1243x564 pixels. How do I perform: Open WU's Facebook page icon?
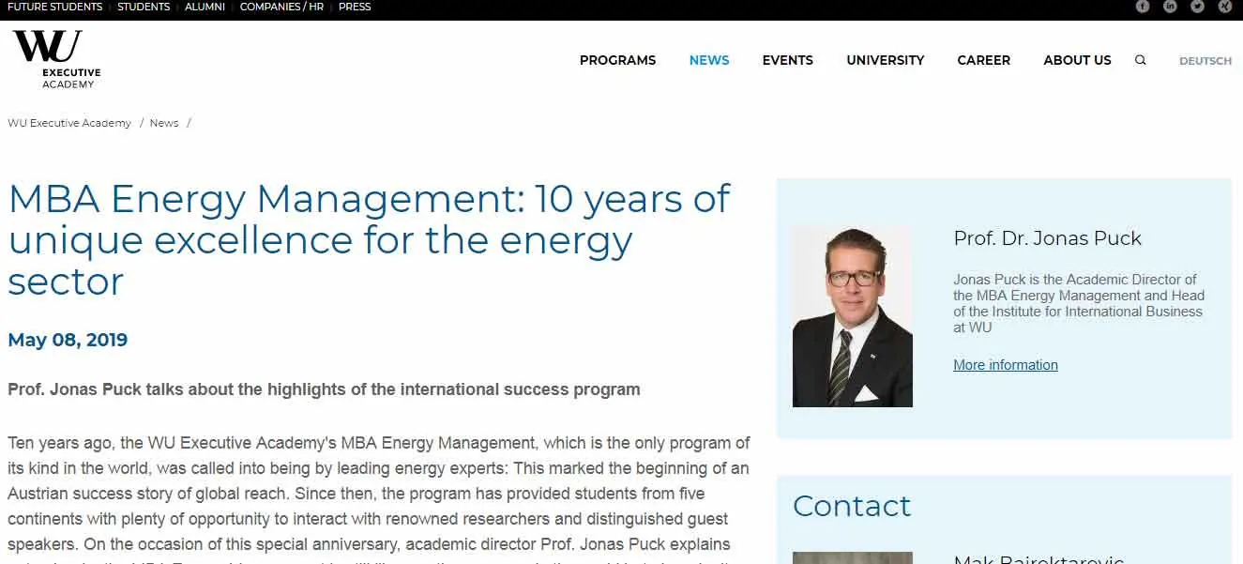(1143, 8)
